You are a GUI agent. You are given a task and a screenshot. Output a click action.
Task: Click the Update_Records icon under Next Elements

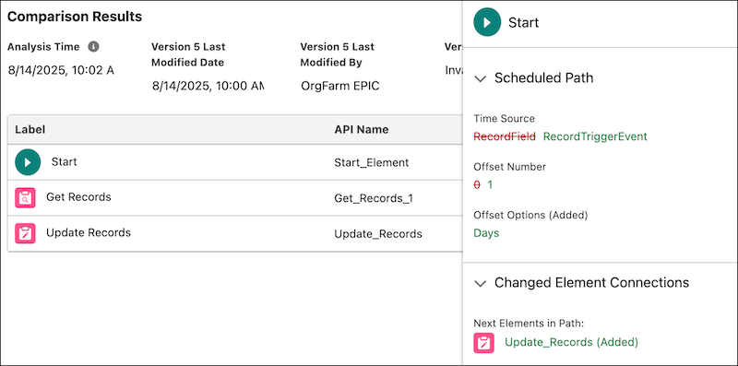click(483, 343)
